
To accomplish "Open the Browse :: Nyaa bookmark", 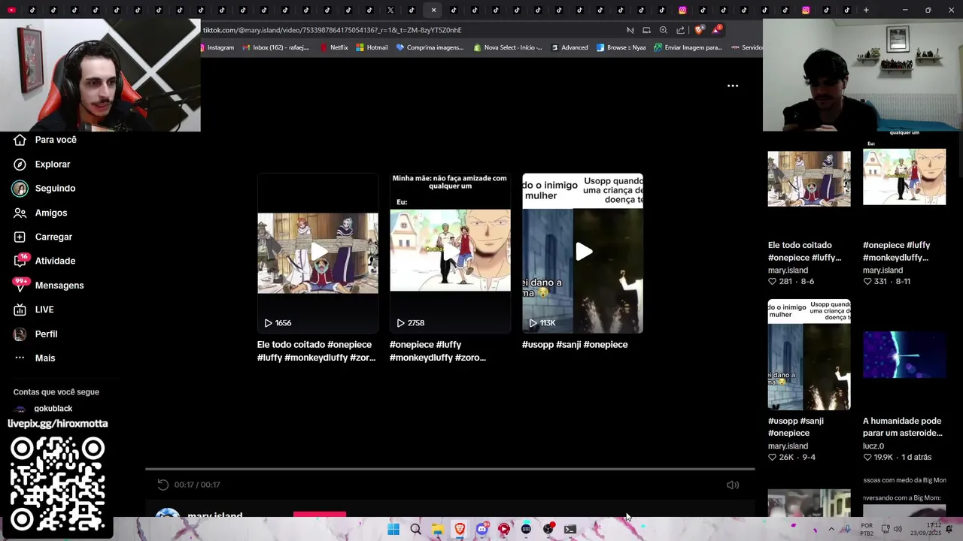I will tap(621, 47).
